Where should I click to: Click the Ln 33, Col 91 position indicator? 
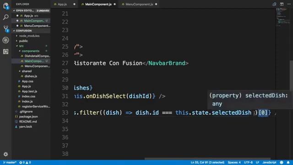(x=207, y=162)
